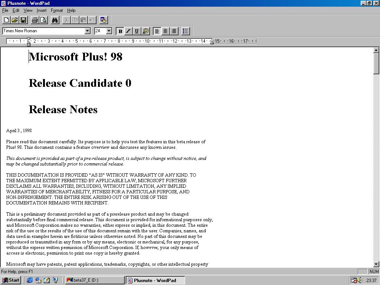The image size is (380, 285).
Task: Toggle bullet list style
Action: (x=186, y=31)
